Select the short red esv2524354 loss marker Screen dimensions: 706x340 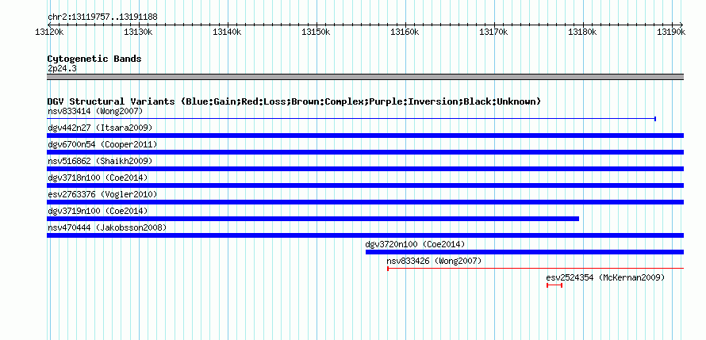pos(554,285)
